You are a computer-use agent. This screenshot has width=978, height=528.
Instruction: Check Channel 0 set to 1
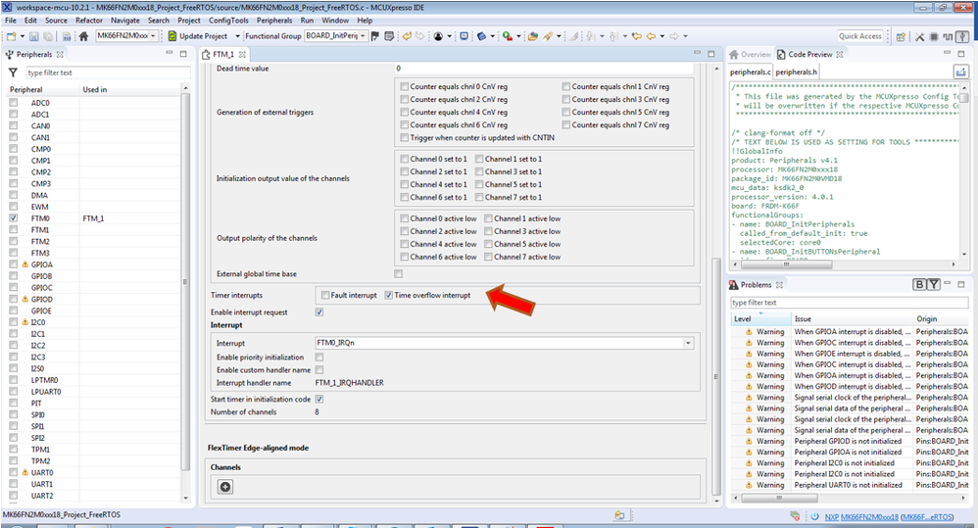point(404,159)
